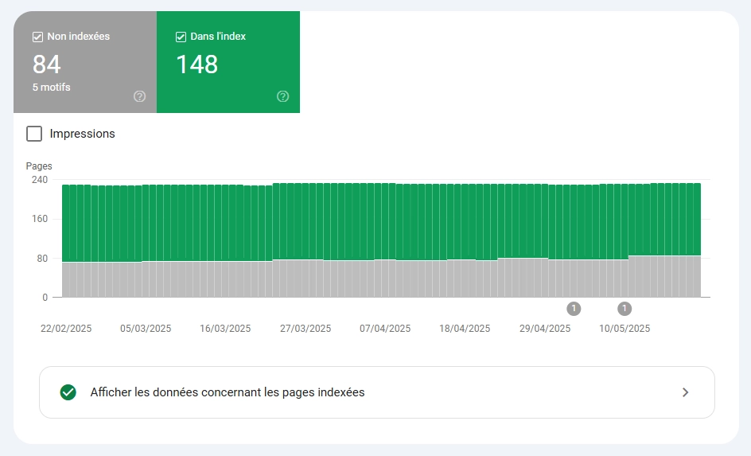Expand indexed pages data with right chevron
Screen dimensions: 751x456
tap(685, 392)
